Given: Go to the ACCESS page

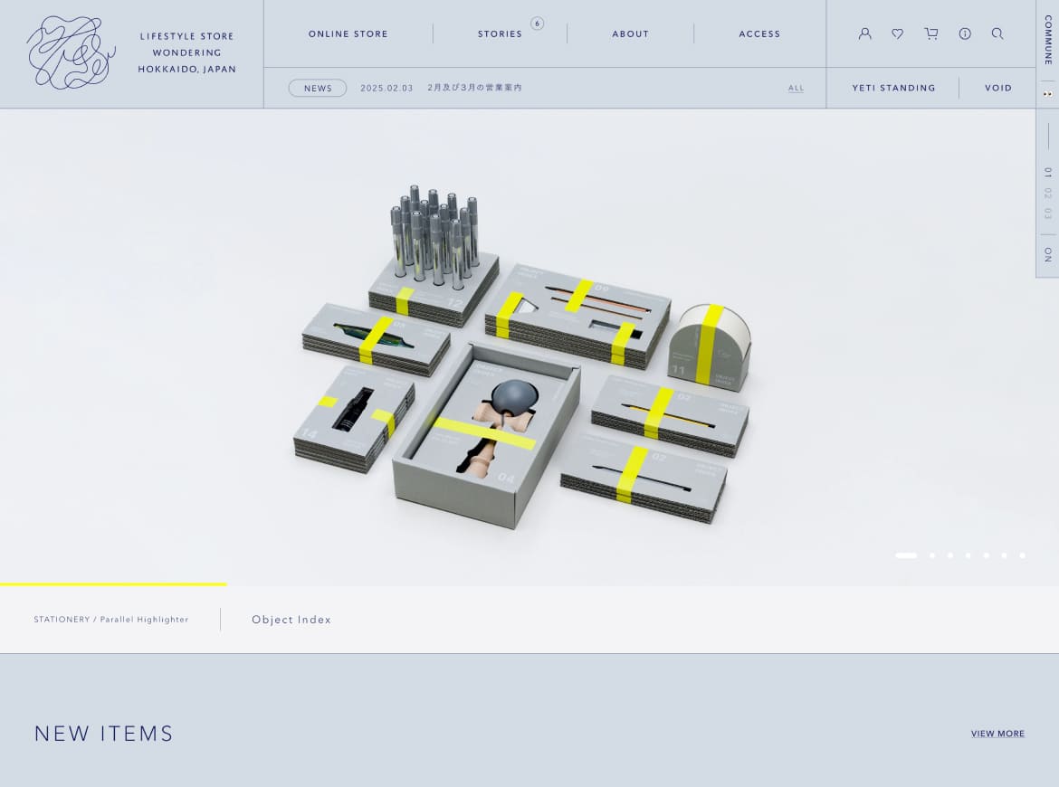Looking at the screenshot, I should coord(759,33).
